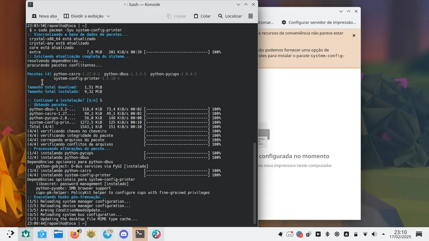Switch to Konsole terminal in taskbar
429x241 pixels.
(140, 234)
